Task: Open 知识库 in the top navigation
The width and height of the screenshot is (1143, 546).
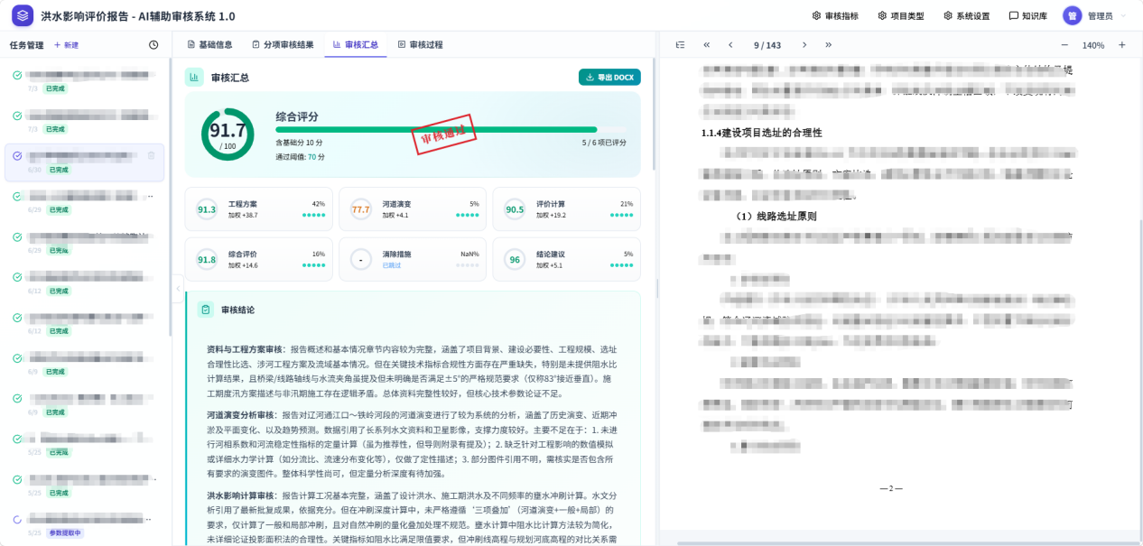Action: tap(1027, 15)
